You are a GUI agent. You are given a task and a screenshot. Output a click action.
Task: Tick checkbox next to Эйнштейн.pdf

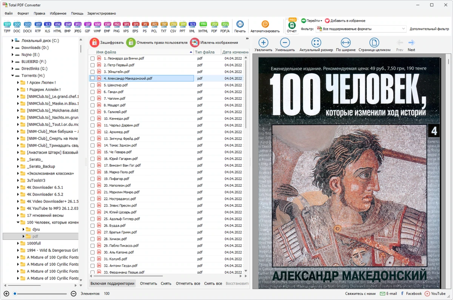92,72
